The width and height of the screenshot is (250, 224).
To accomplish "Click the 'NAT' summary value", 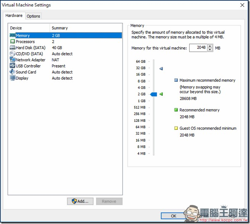I will 55,60.
